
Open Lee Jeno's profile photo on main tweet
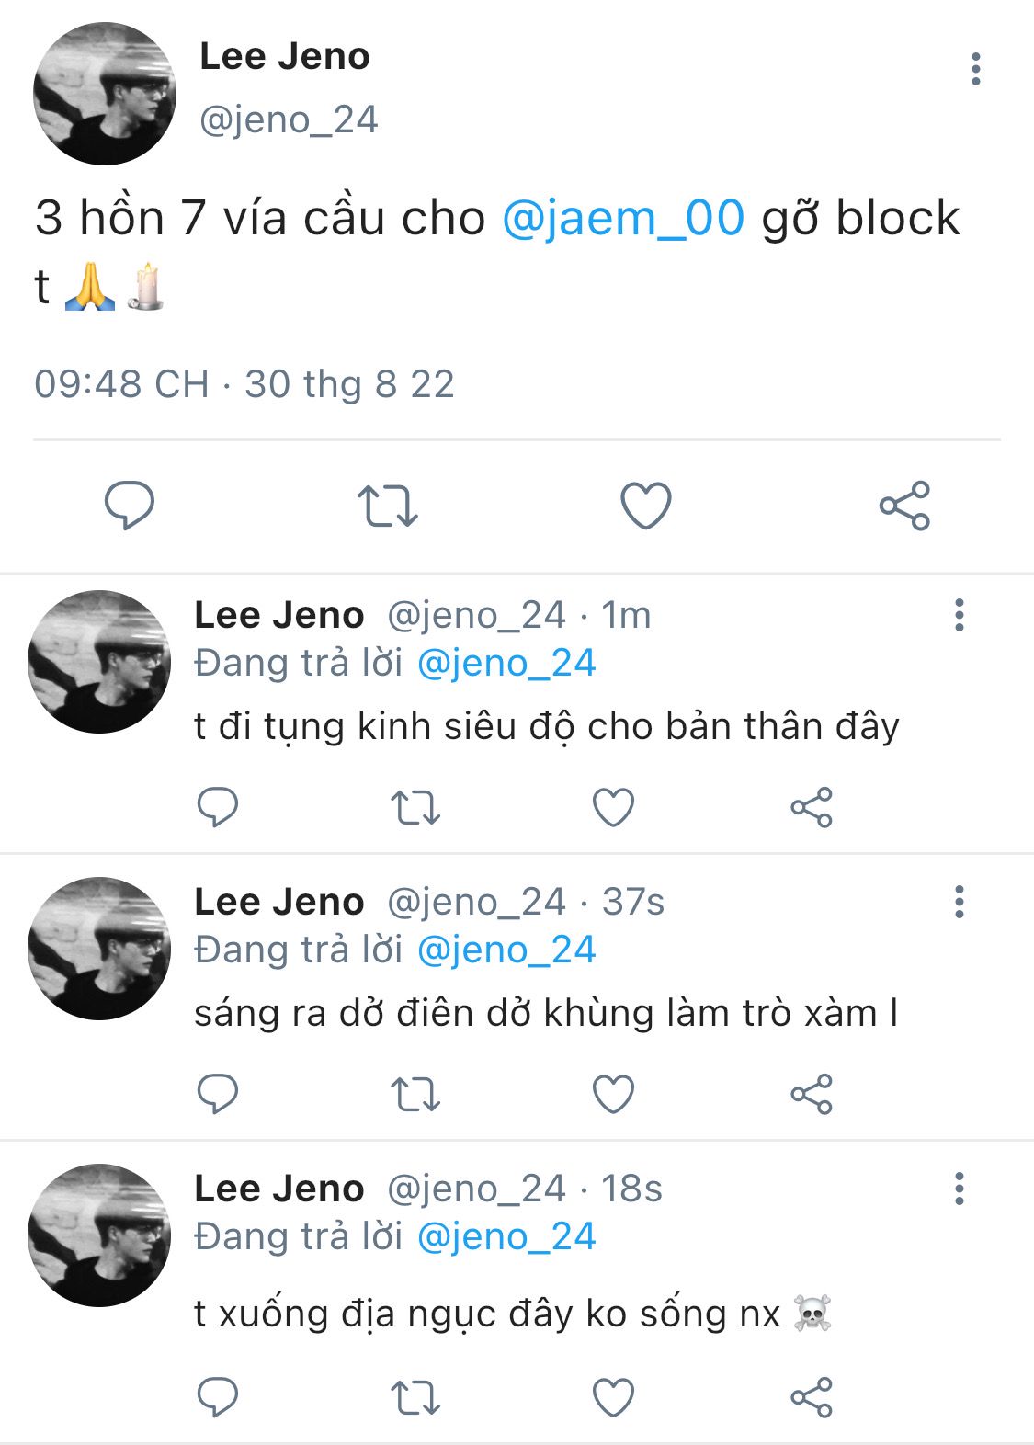(x=104, y=94)
